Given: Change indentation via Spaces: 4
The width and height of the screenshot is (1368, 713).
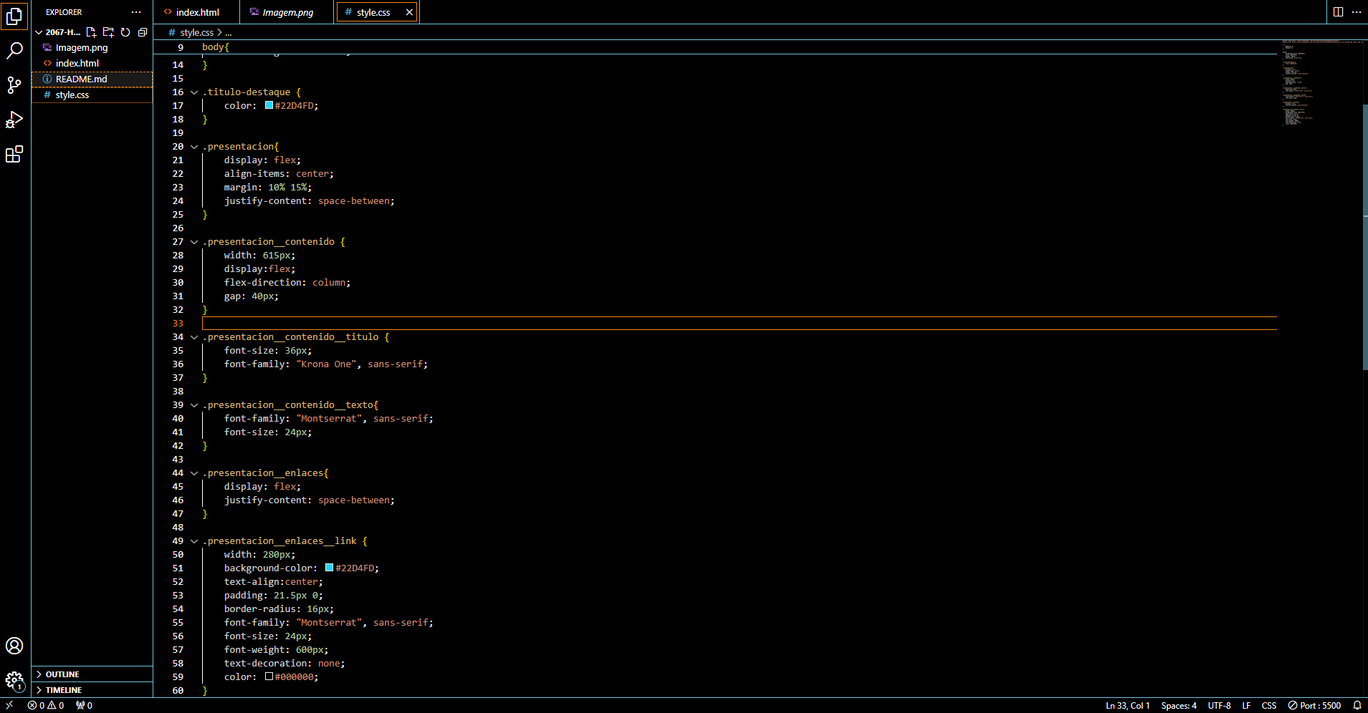Looking at the screenshot, I should (x=1179, y=705).
